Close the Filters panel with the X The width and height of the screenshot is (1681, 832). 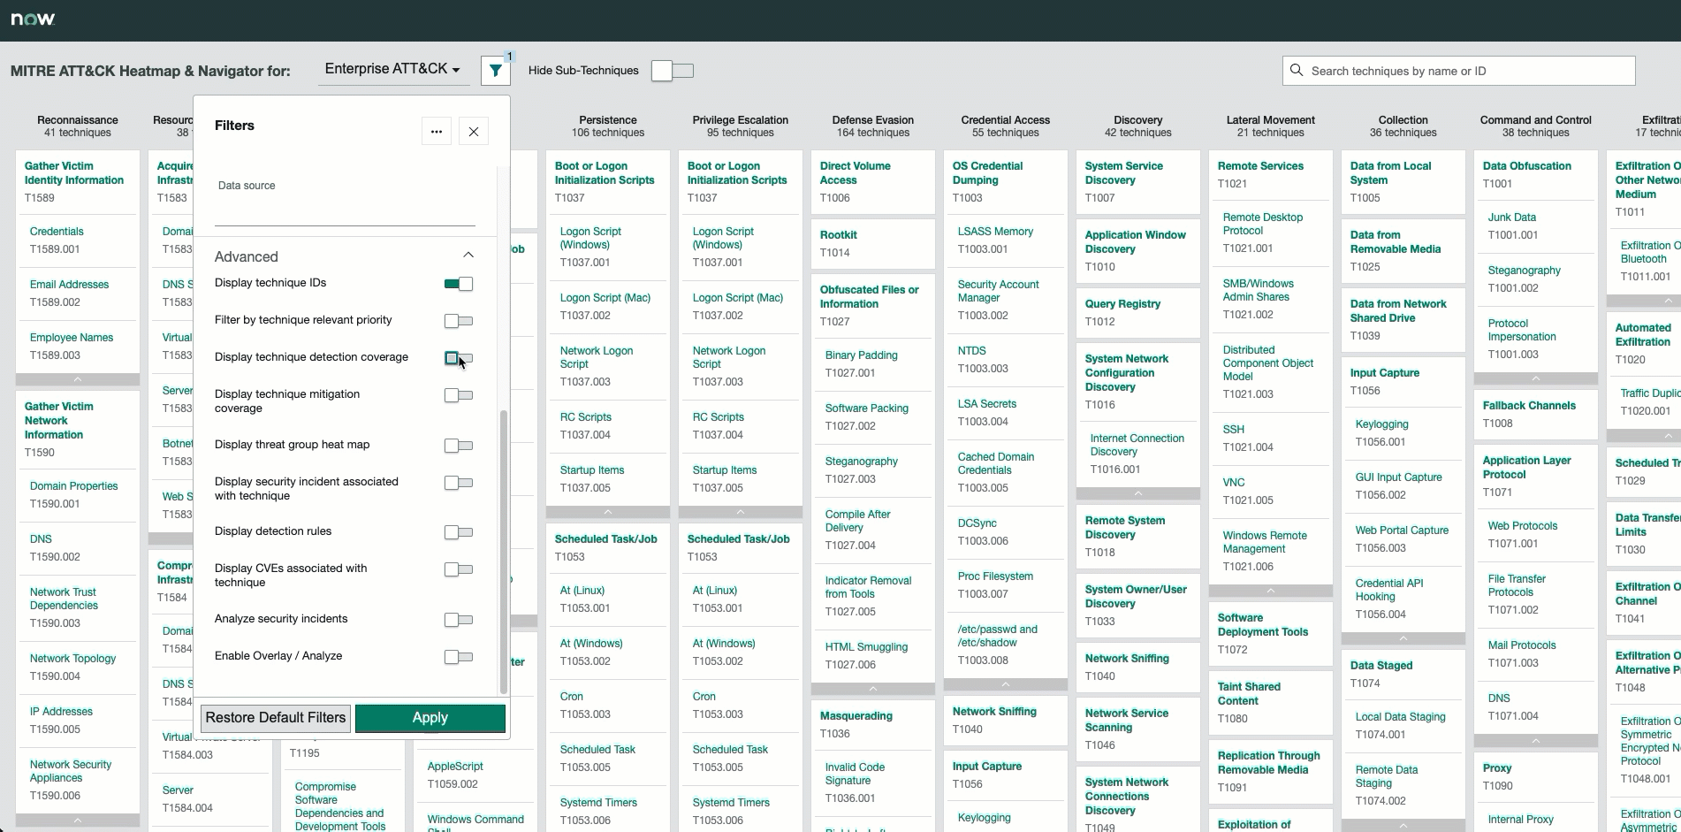474,132
